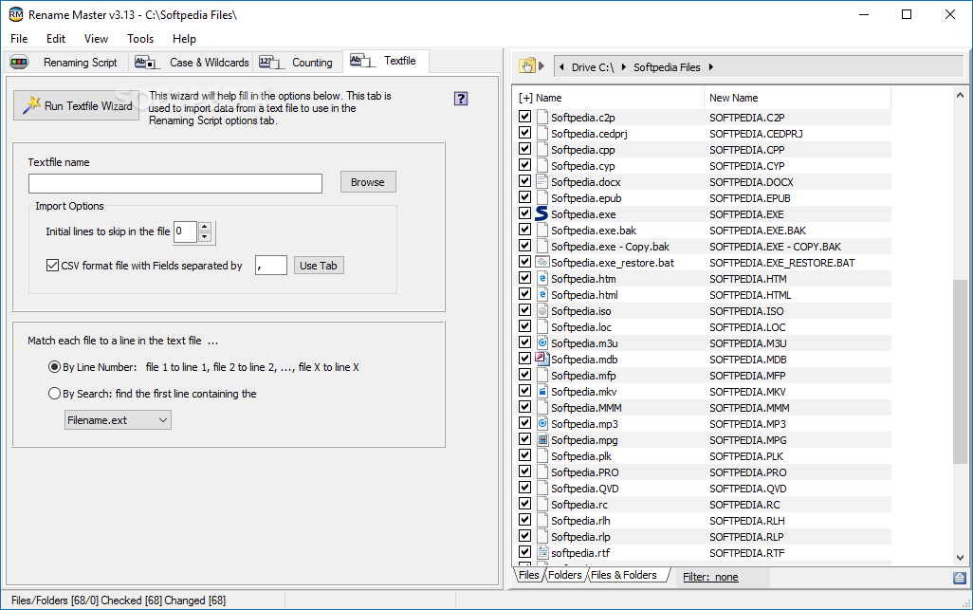The image size is (973, 610).
Task: Click the icon at the status bar corner
Action: pos(960,579)
